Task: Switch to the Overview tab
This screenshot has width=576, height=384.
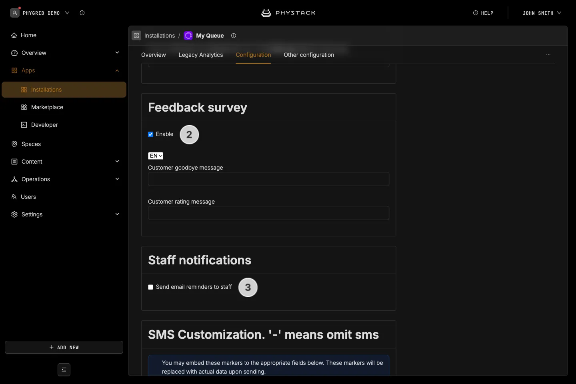Action: 154,55
